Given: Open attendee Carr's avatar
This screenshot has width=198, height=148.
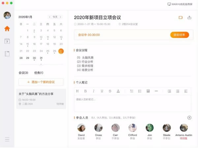Looking at the screenshot, I should 115,128.
